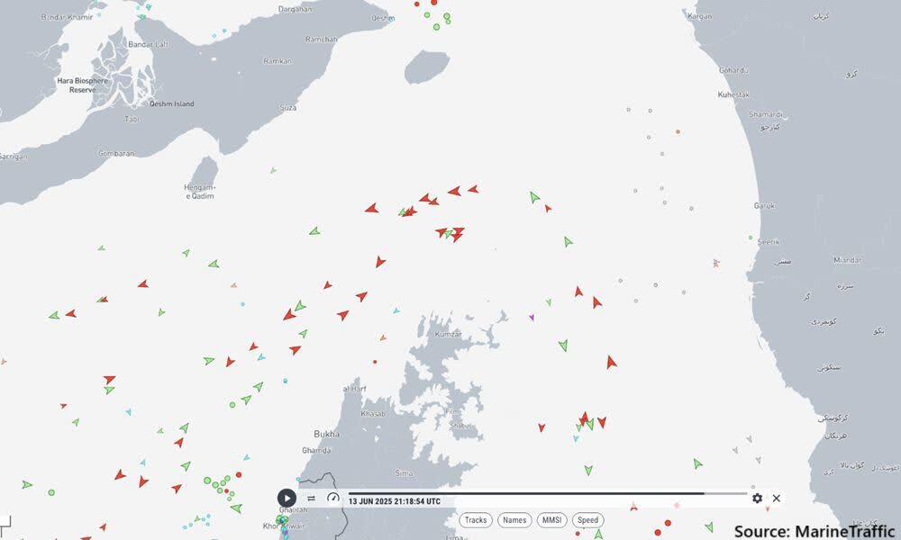Viewport: 901px width, 540px height.
Task: Enable the Speed label option
Action: click(587, 520)
